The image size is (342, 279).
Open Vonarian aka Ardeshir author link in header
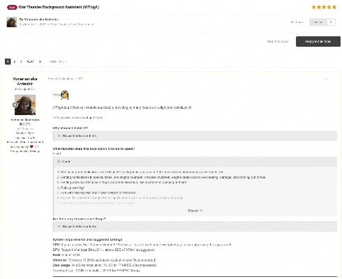click(x=41, y=20)
